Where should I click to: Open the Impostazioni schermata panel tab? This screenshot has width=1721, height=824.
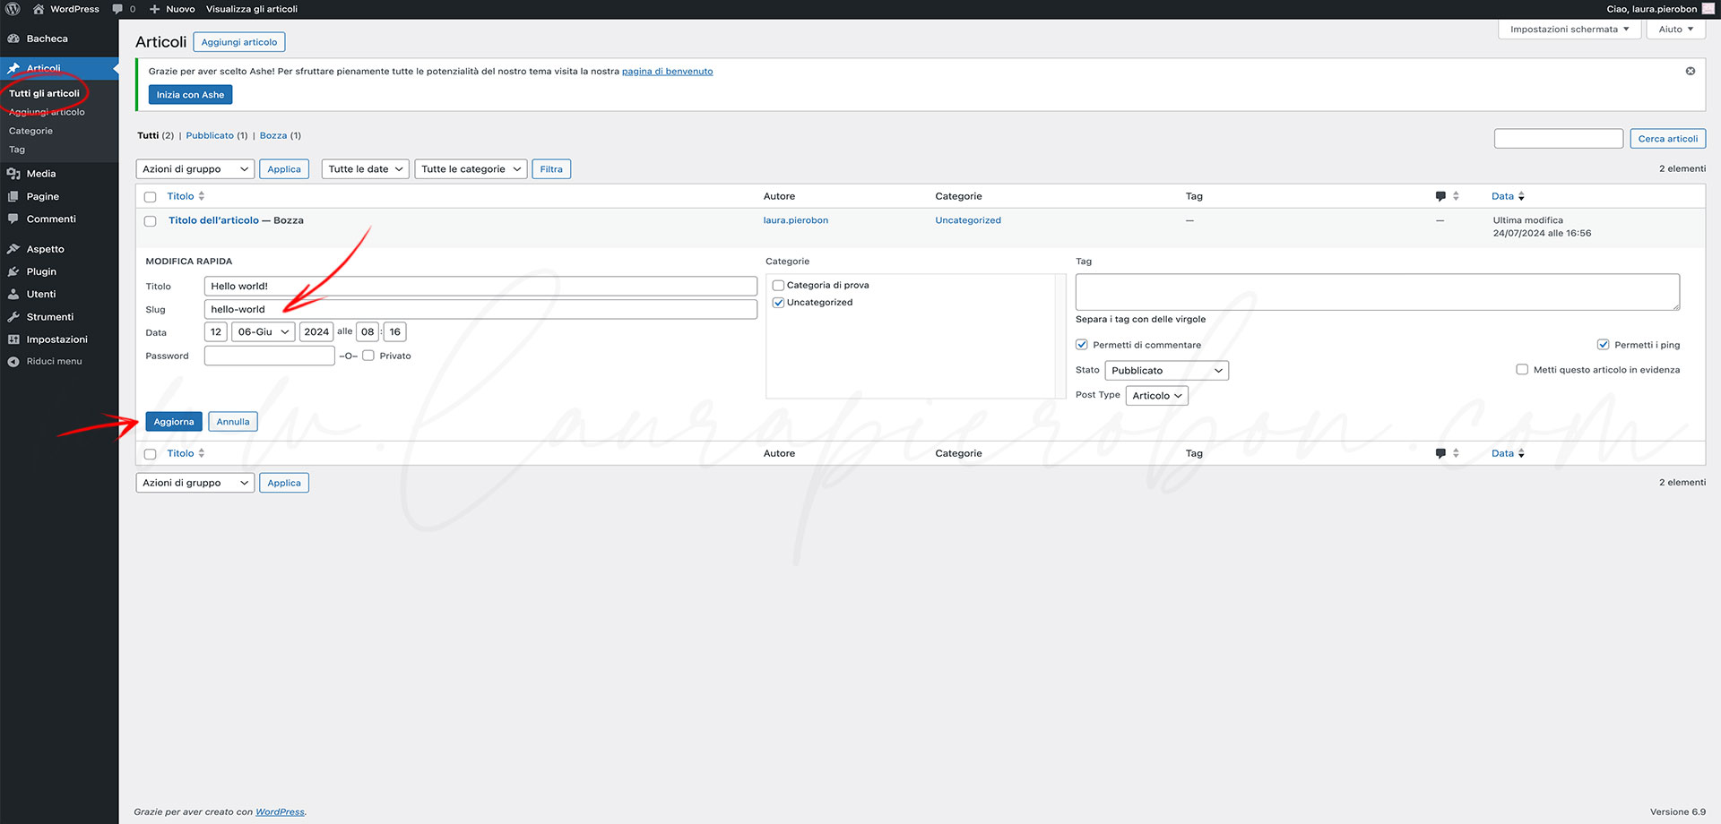pos(1569,30)
